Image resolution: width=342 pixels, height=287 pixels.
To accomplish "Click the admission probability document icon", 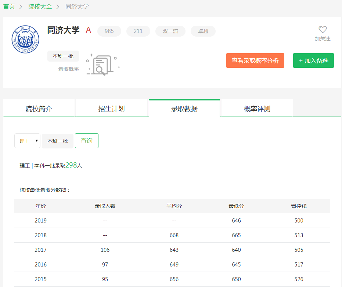I will point(102,65).
